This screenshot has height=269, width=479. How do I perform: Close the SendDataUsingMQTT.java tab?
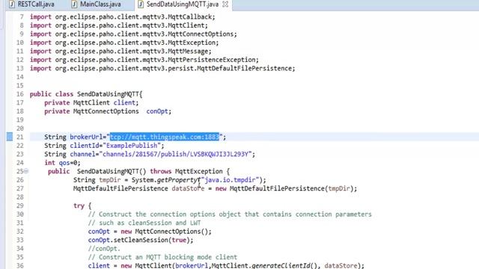(x=225, y=4)
